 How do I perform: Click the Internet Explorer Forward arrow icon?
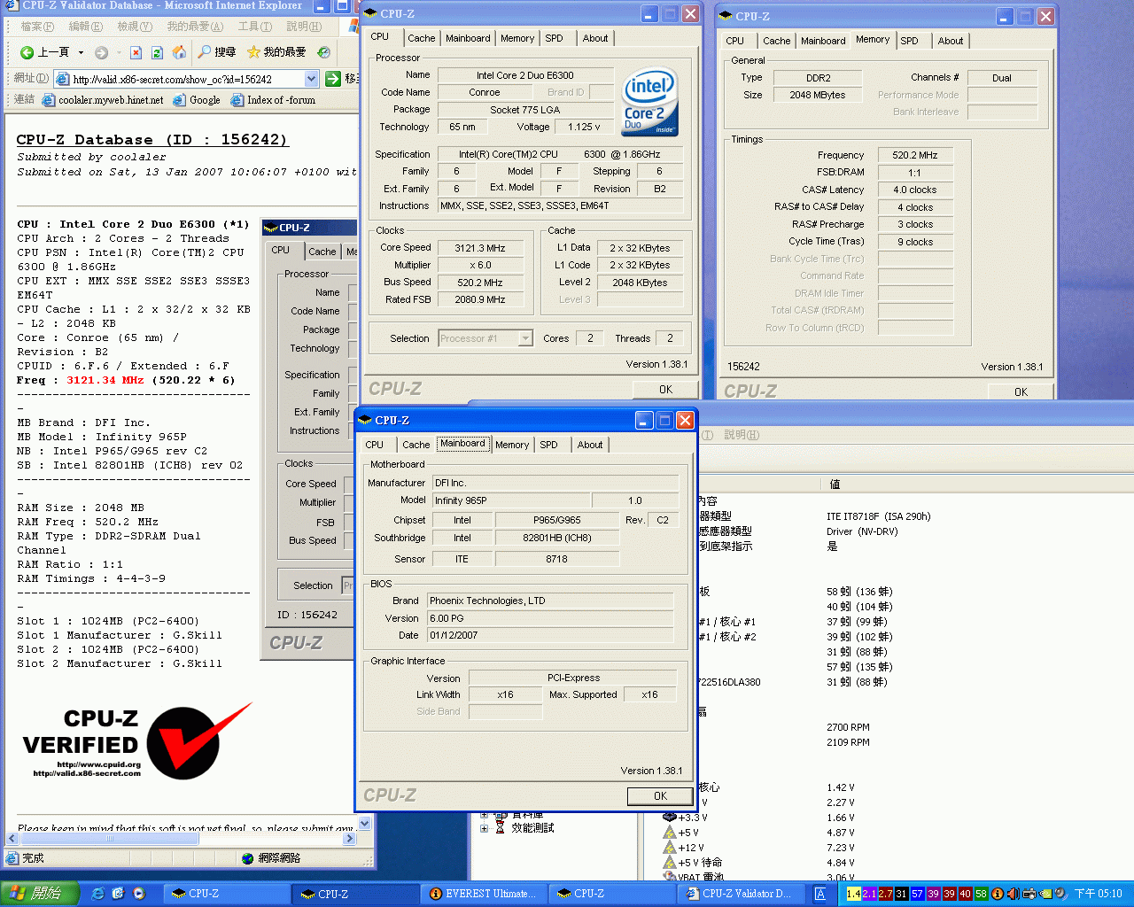(101, 52)
